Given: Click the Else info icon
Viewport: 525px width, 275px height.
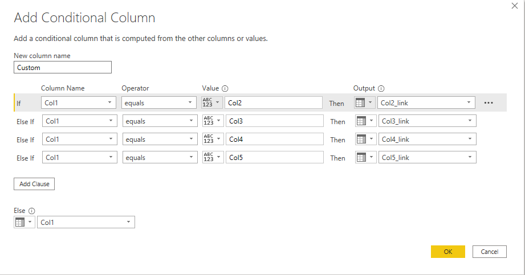Looking at the screenshot, I should coord(31,211).
